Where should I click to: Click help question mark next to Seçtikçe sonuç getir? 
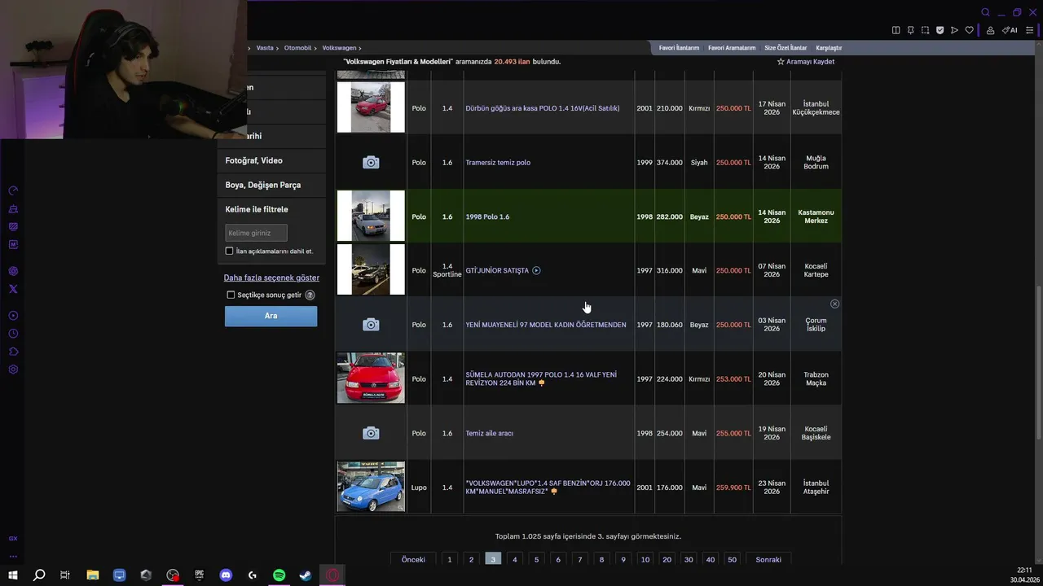(310, 295)
